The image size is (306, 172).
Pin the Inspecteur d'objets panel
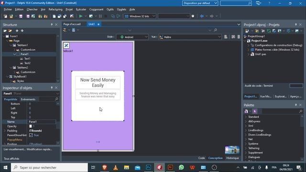tap(52, 88)
